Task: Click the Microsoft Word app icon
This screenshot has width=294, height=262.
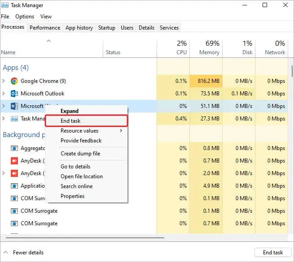Action: [14, 106]
